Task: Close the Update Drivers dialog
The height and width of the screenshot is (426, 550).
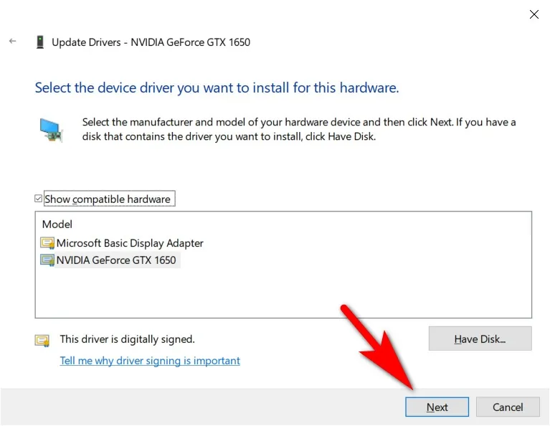Action: [534, 14]
